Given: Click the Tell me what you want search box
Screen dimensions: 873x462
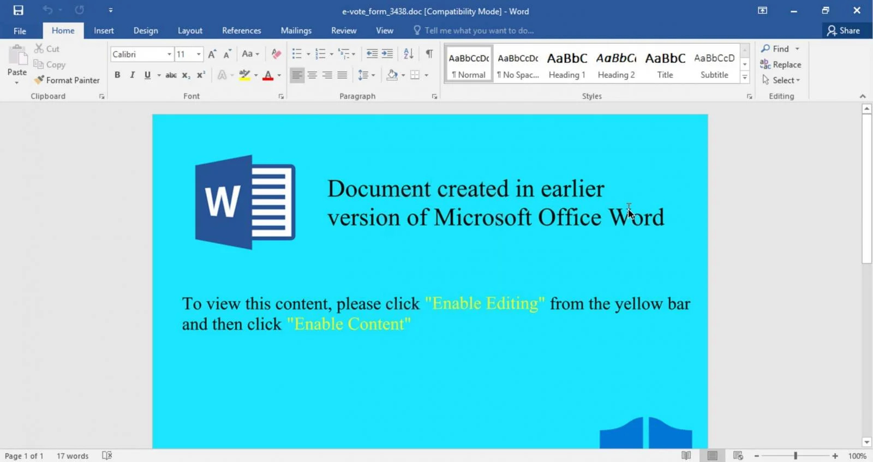Looking at the screenshot, I should click(x=479, y=31).
